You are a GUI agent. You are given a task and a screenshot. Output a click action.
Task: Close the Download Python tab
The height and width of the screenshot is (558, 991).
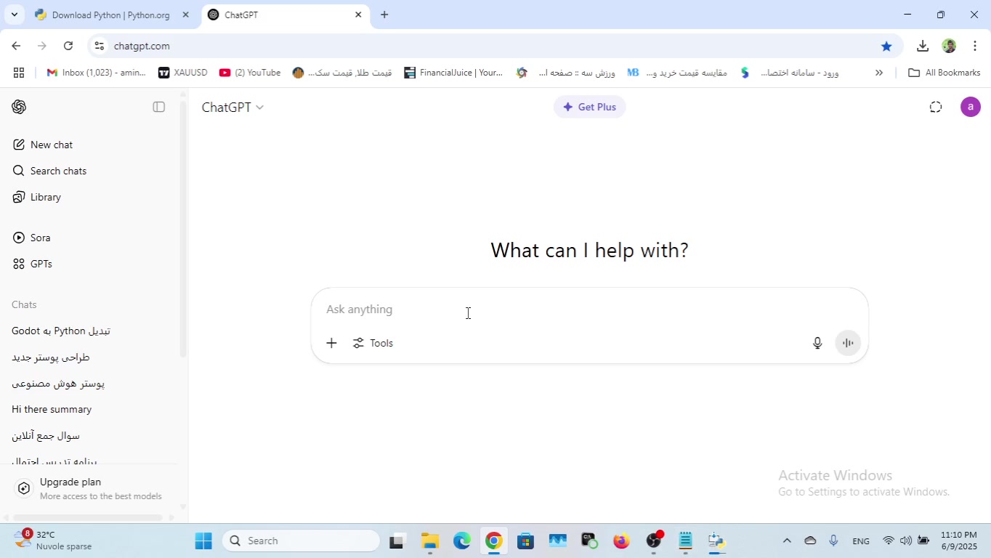pos(185,15)
